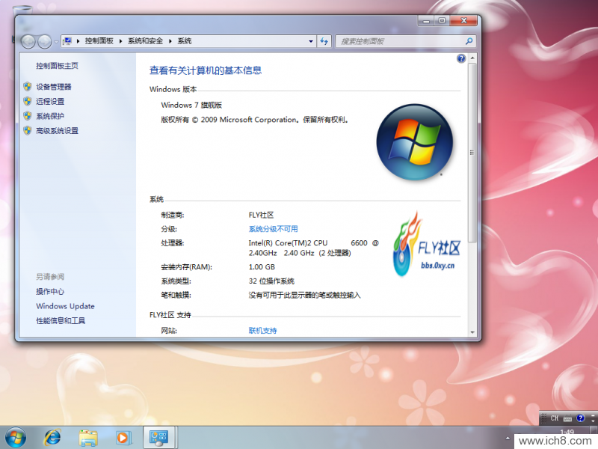
Task: Click the manufacturer value FLY社区
Action: (261, 215)
